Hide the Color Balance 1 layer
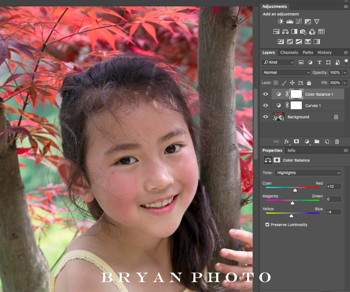350x292 pixels. click(265, 94)
